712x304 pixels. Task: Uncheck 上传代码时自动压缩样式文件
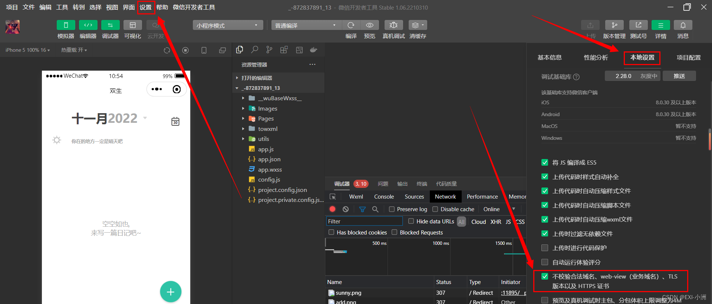(545, 191)
